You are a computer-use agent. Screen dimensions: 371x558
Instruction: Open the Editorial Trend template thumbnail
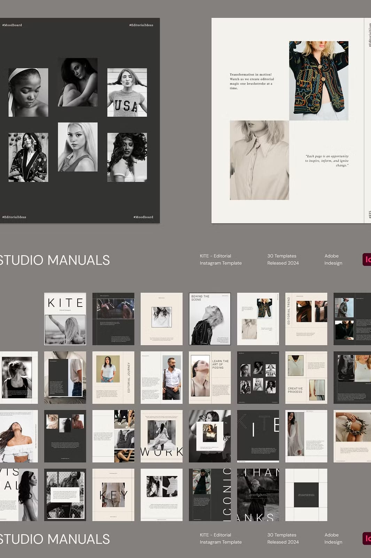(306, 319)
